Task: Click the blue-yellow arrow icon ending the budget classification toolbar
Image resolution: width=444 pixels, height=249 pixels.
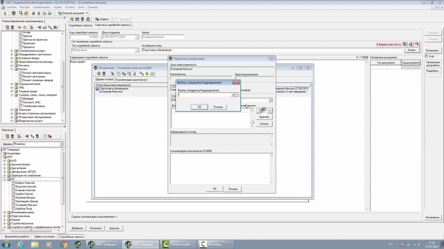Action: (55, 28)
